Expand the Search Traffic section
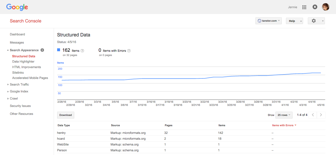Image resolution: width=336 pixels, height=155 pixels. (8, 84)
